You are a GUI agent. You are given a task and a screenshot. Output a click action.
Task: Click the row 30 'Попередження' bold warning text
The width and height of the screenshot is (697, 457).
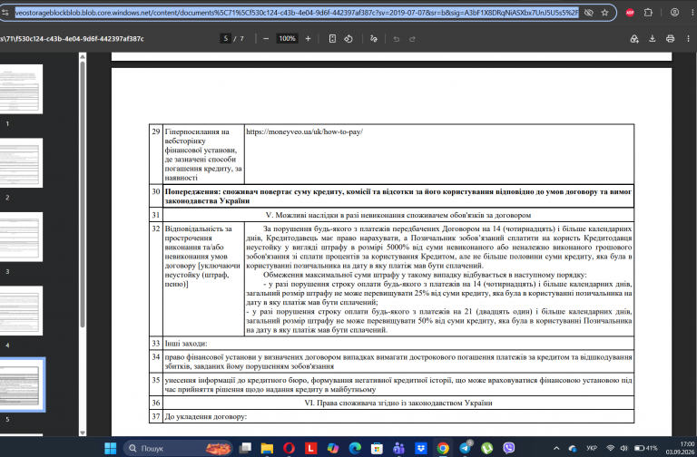coord(398,196)
